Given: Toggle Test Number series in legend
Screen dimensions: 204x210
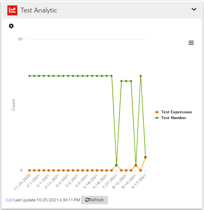Looking at the screenshot, I should [174, 118].
